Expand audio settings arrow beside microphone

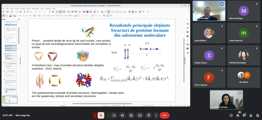95,115
